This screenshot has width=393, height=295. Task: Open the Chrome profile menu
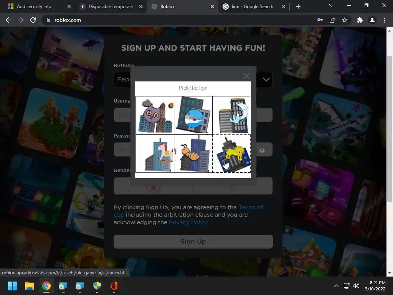tap(372, 20)
